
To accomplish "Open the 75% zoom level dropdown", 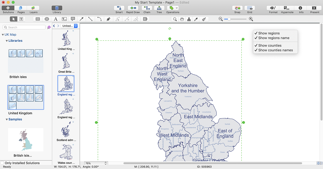I will point(96,163).
